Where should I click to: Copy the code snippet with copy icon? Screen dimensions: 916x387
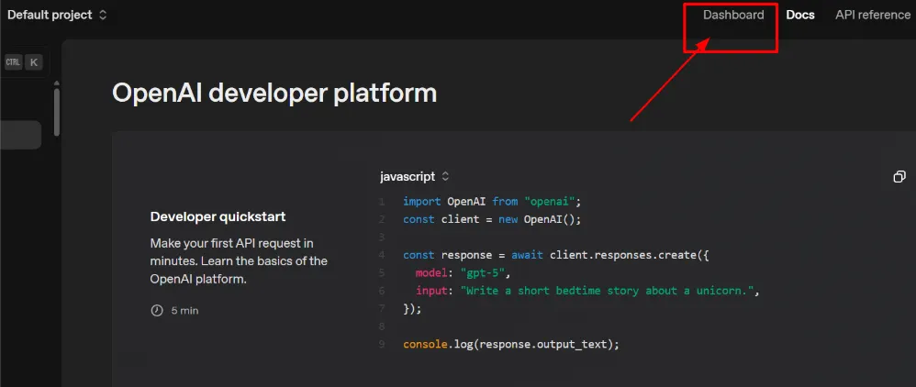[x=899, y=176]
